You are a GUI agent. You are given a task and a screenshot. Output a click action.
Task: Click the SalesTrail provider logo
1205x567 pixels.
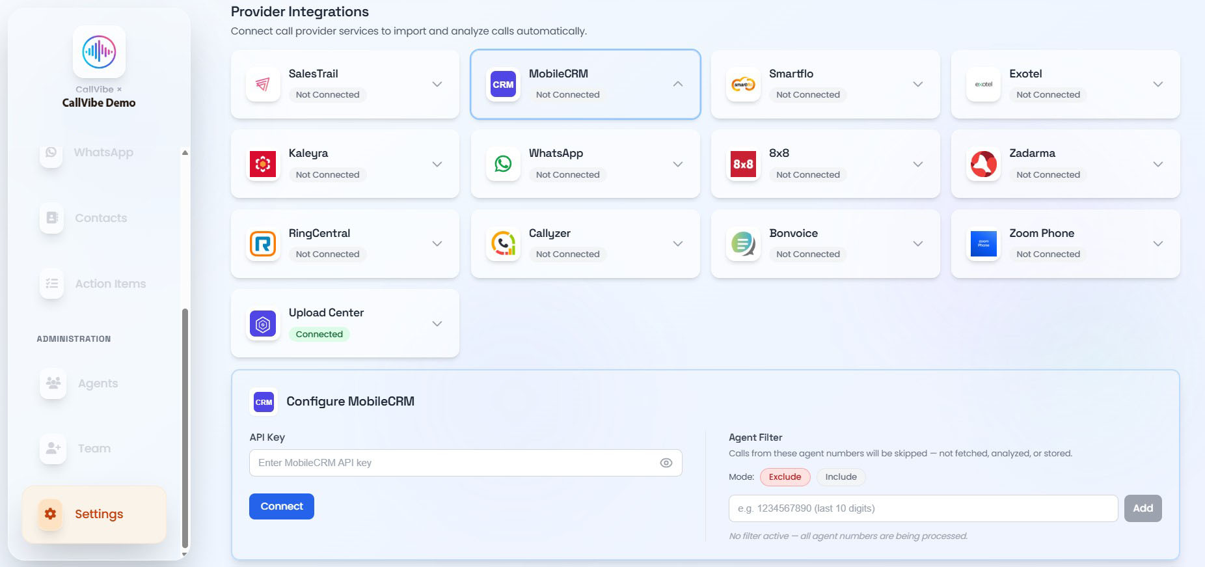(x=263, y=84)
